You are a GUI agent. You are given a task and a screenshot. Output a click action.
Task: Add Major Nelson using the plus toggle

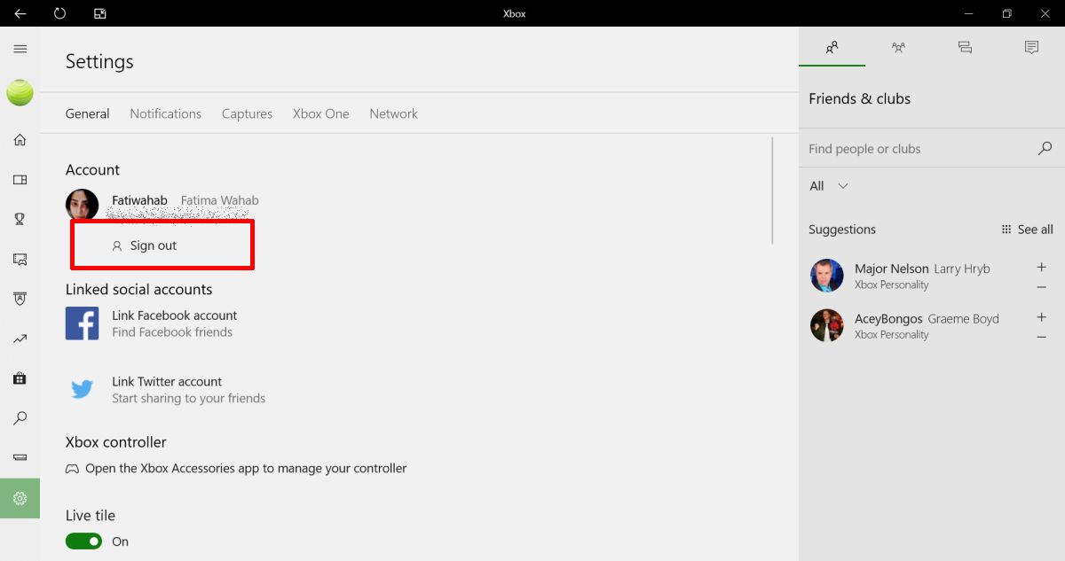pos(1041,267)
